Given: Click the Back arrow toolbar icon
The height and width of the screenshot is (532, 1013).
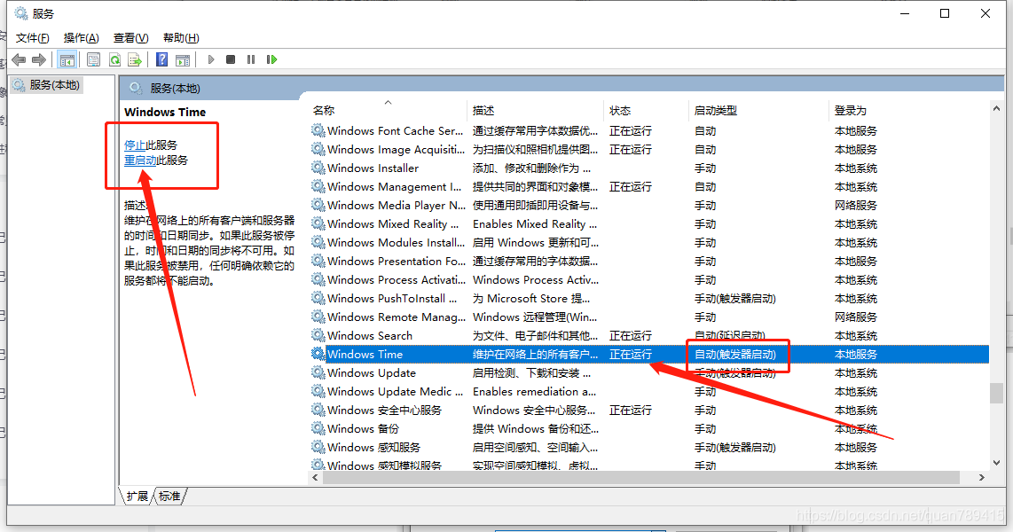Looking at the screenshot, I should pyautogui.click(x=19, y=60).
